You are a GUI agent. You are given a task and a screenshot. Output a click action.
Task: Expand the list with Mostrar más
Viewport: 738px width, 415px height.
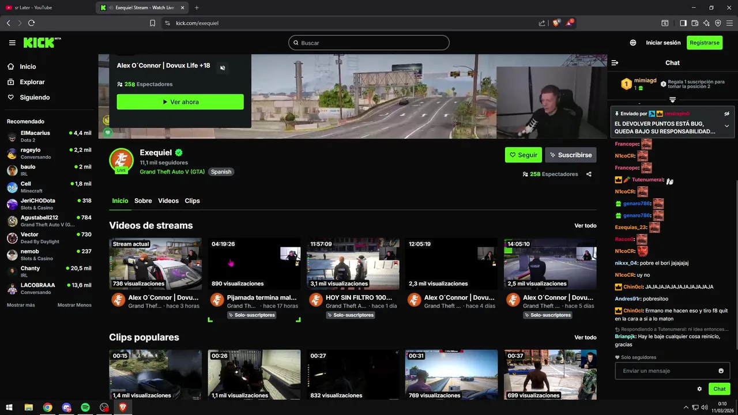click(21, 305)
